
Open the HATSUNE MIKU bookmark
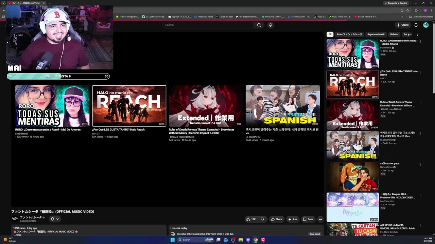pos(273,17)
